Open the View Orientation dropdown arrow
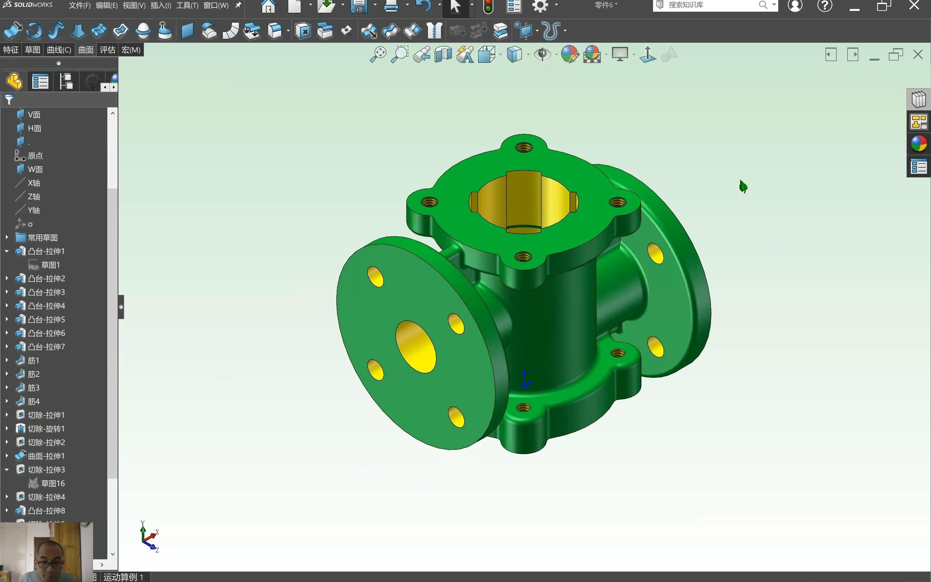 (500, 55)
